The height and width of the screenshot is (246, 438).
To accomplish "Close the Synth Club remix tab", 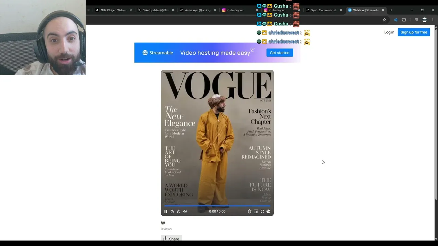I will pos(341,10).
